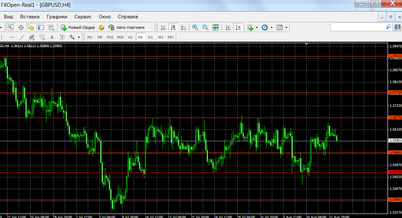Open the add indicators icon
402x218 pixels.
click(251, 27)
